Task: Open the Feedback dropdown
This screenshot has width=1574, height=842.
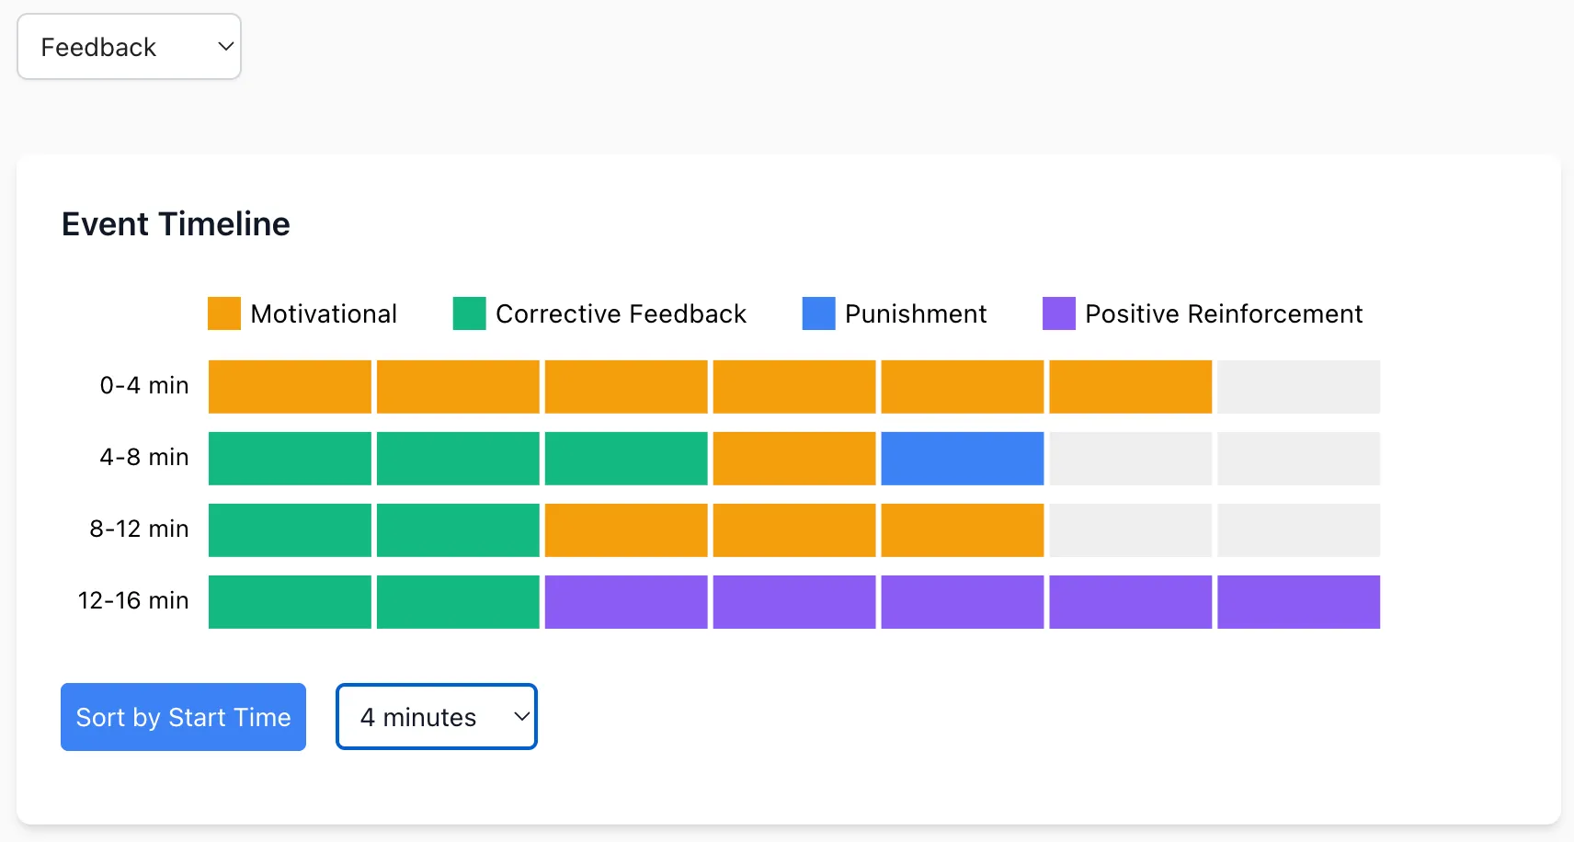Action: tap(129, 47)
